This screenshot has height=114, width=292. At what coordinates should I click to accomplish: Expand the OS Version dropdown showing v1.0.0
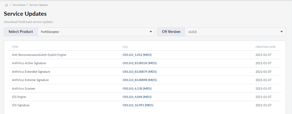235,32
